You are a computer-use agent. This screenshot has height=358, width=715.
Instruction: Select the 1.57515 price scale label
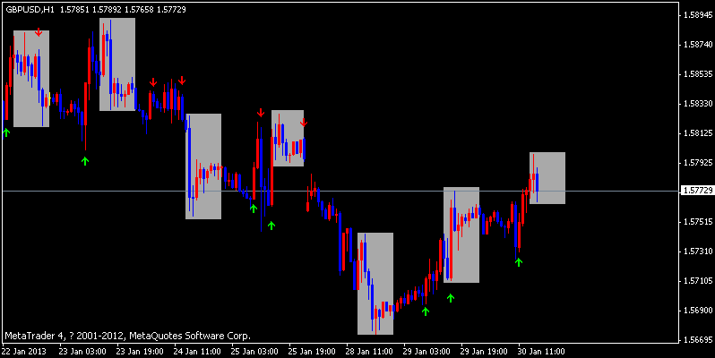[x=698, y=222]
